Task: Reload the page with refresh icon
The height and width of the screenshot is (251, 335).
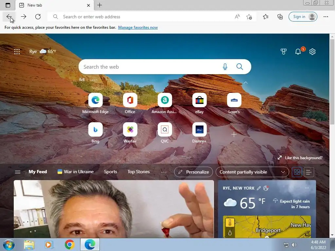Action: click(x=38, y=17)
